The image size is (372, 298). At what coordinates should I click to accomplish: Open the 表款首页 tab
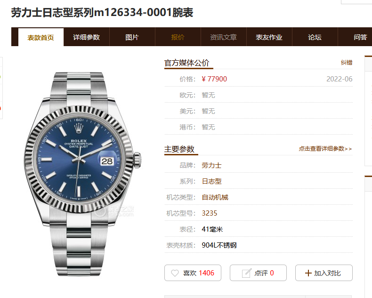41,37
